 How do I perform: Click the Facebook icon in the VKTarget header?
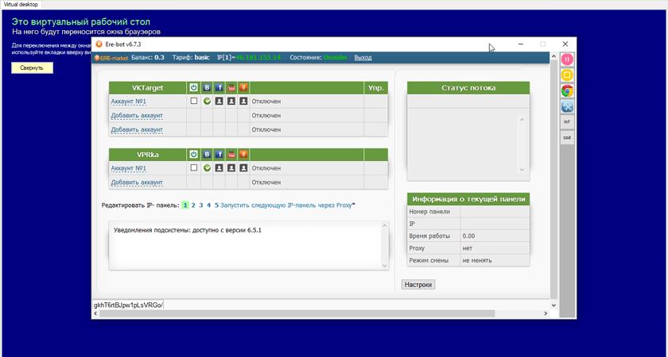[x=219, y=88]
